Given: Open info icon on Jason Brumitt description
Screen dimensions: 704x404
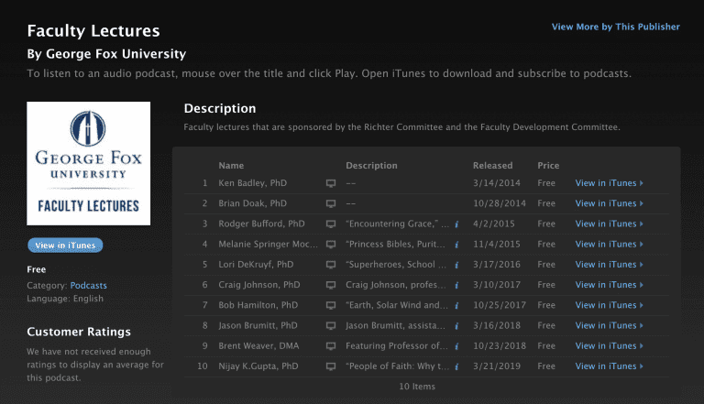Looking at the screenshot, I should pyautogui.click(x=456, y=326).
